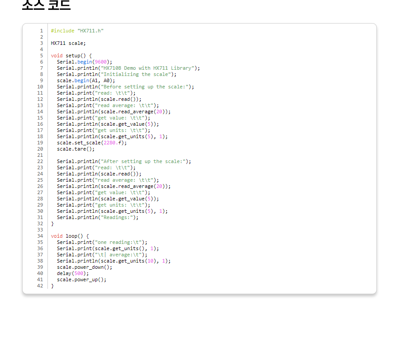
Task: Click the Serial.println("Readings:") line
Action: coord(98,217)
